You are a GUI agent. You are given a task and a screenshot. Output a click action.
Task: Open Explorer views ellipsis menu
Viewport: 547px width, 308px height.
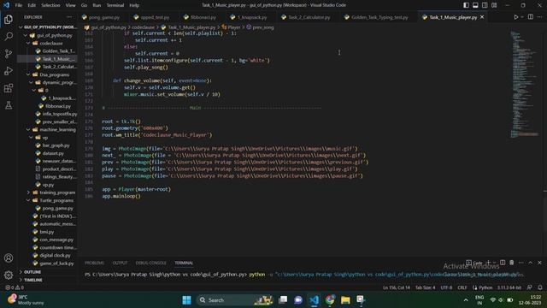[69, 17]
